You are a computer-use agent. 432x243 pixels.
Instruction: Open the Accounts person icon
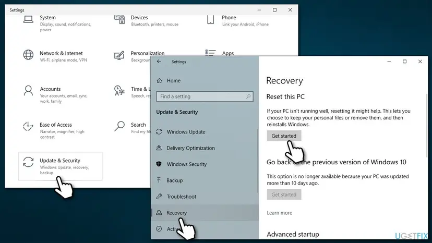pos(28,91)
